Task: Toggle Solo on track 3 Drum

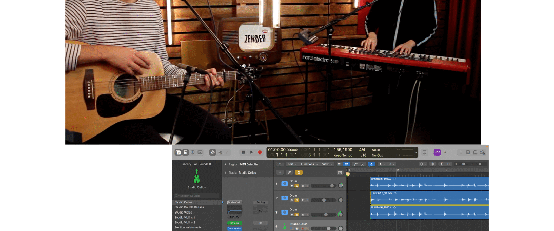Action: click(x=297, y=215)
